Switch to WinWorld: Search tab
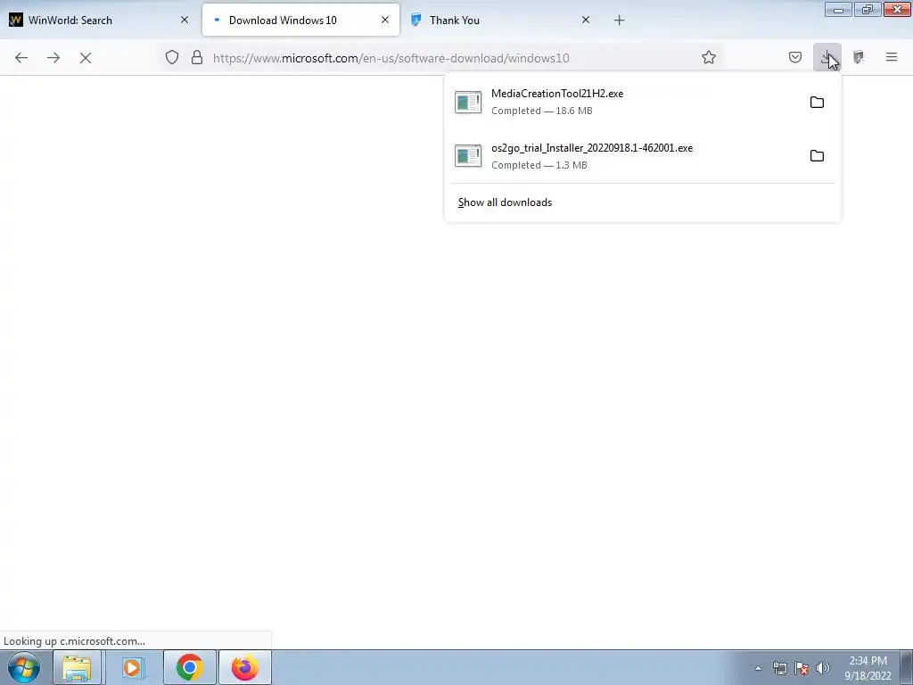This screenshot has height=685, width=913. [100, 21]
